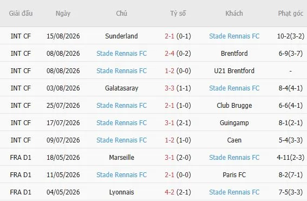Click Stade Rennais FC in Brentford 2-4 row
The width and height of the screenshot is (307, 201).
122,53
